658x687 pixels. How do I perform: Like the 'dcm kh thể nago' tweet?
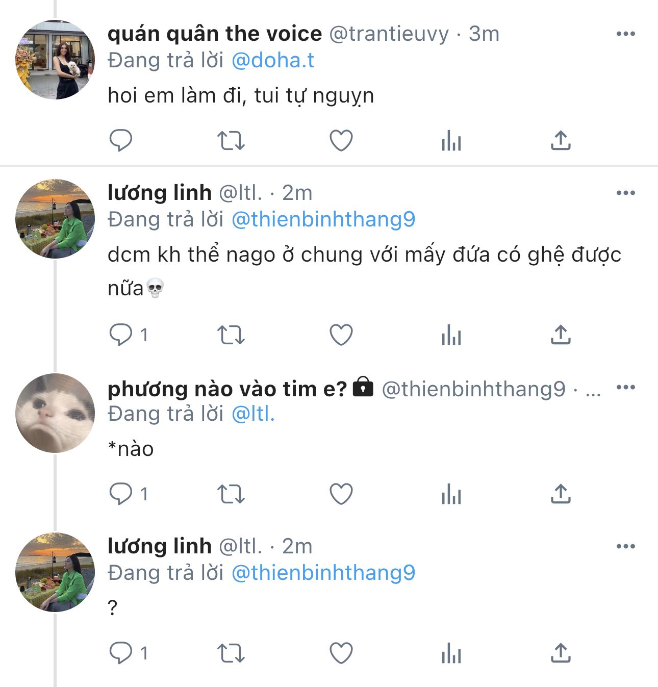341,335
